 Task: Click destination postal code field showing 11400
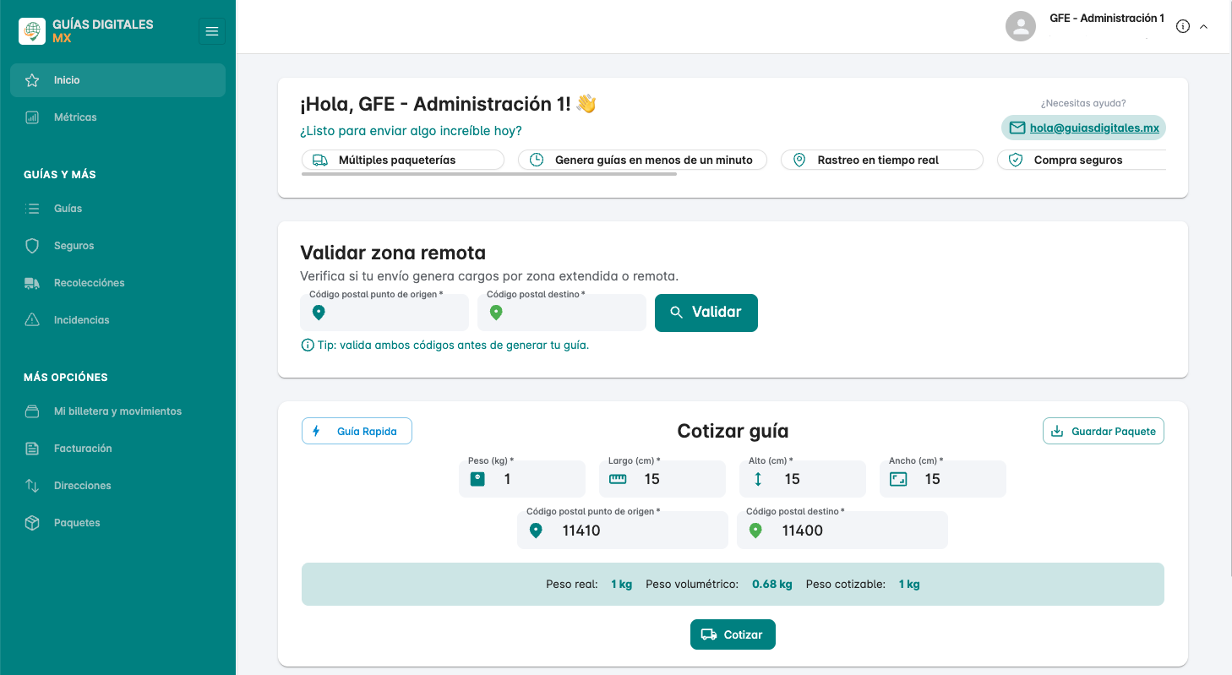point(842,531)
